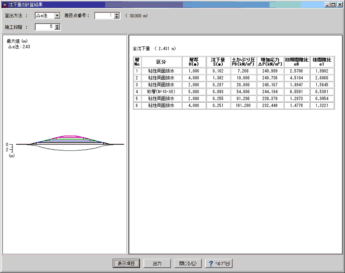Click the 沈下量 S(m) column header
The width and height of the screenshot is (345, 273).
[x=218, y=62]
